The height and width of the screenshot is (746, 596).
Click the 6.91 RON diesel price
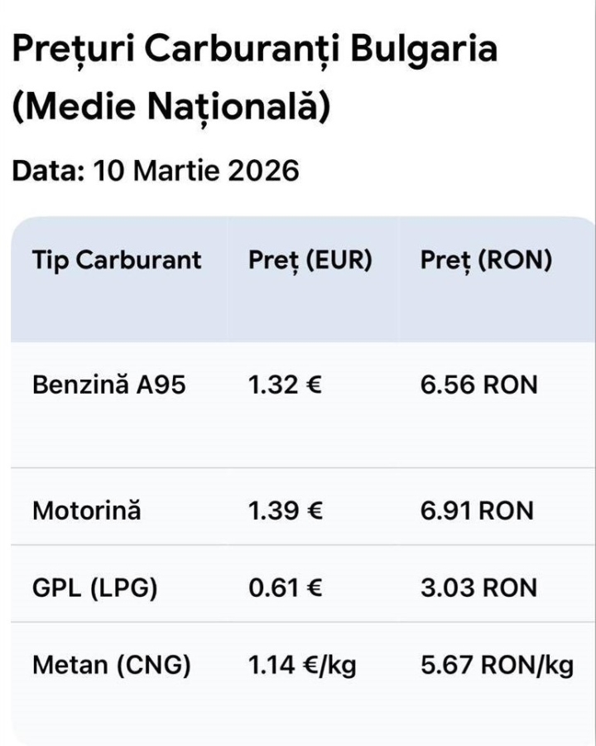click(x=478, y=511)
